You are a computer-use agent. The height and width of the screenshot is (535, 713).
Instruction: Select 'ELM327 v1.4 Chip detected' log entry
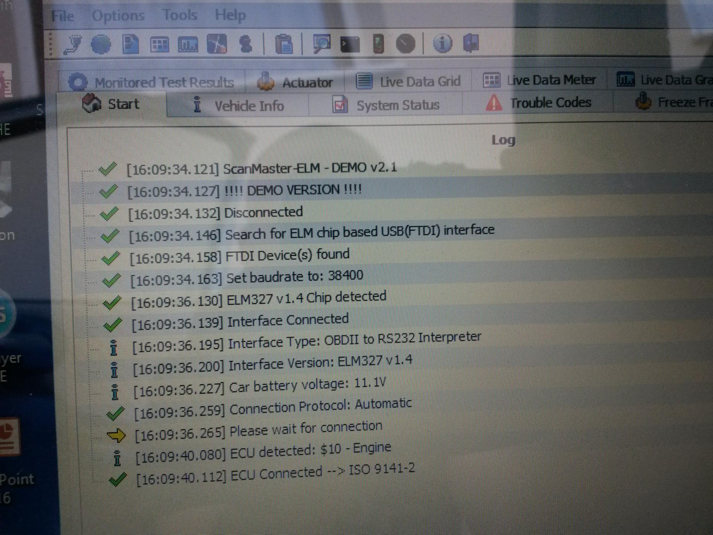[259, 299]
